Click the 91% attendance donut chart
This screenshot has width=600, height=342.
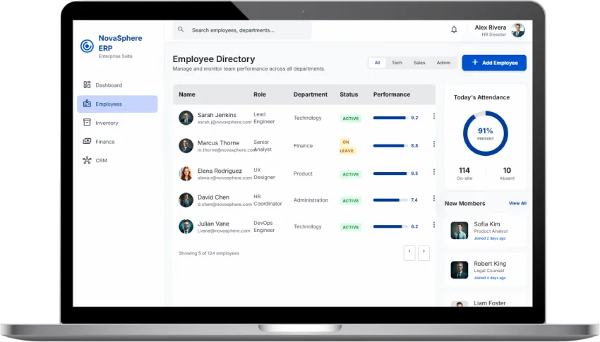pyautogui.click(x=485, y=133)
